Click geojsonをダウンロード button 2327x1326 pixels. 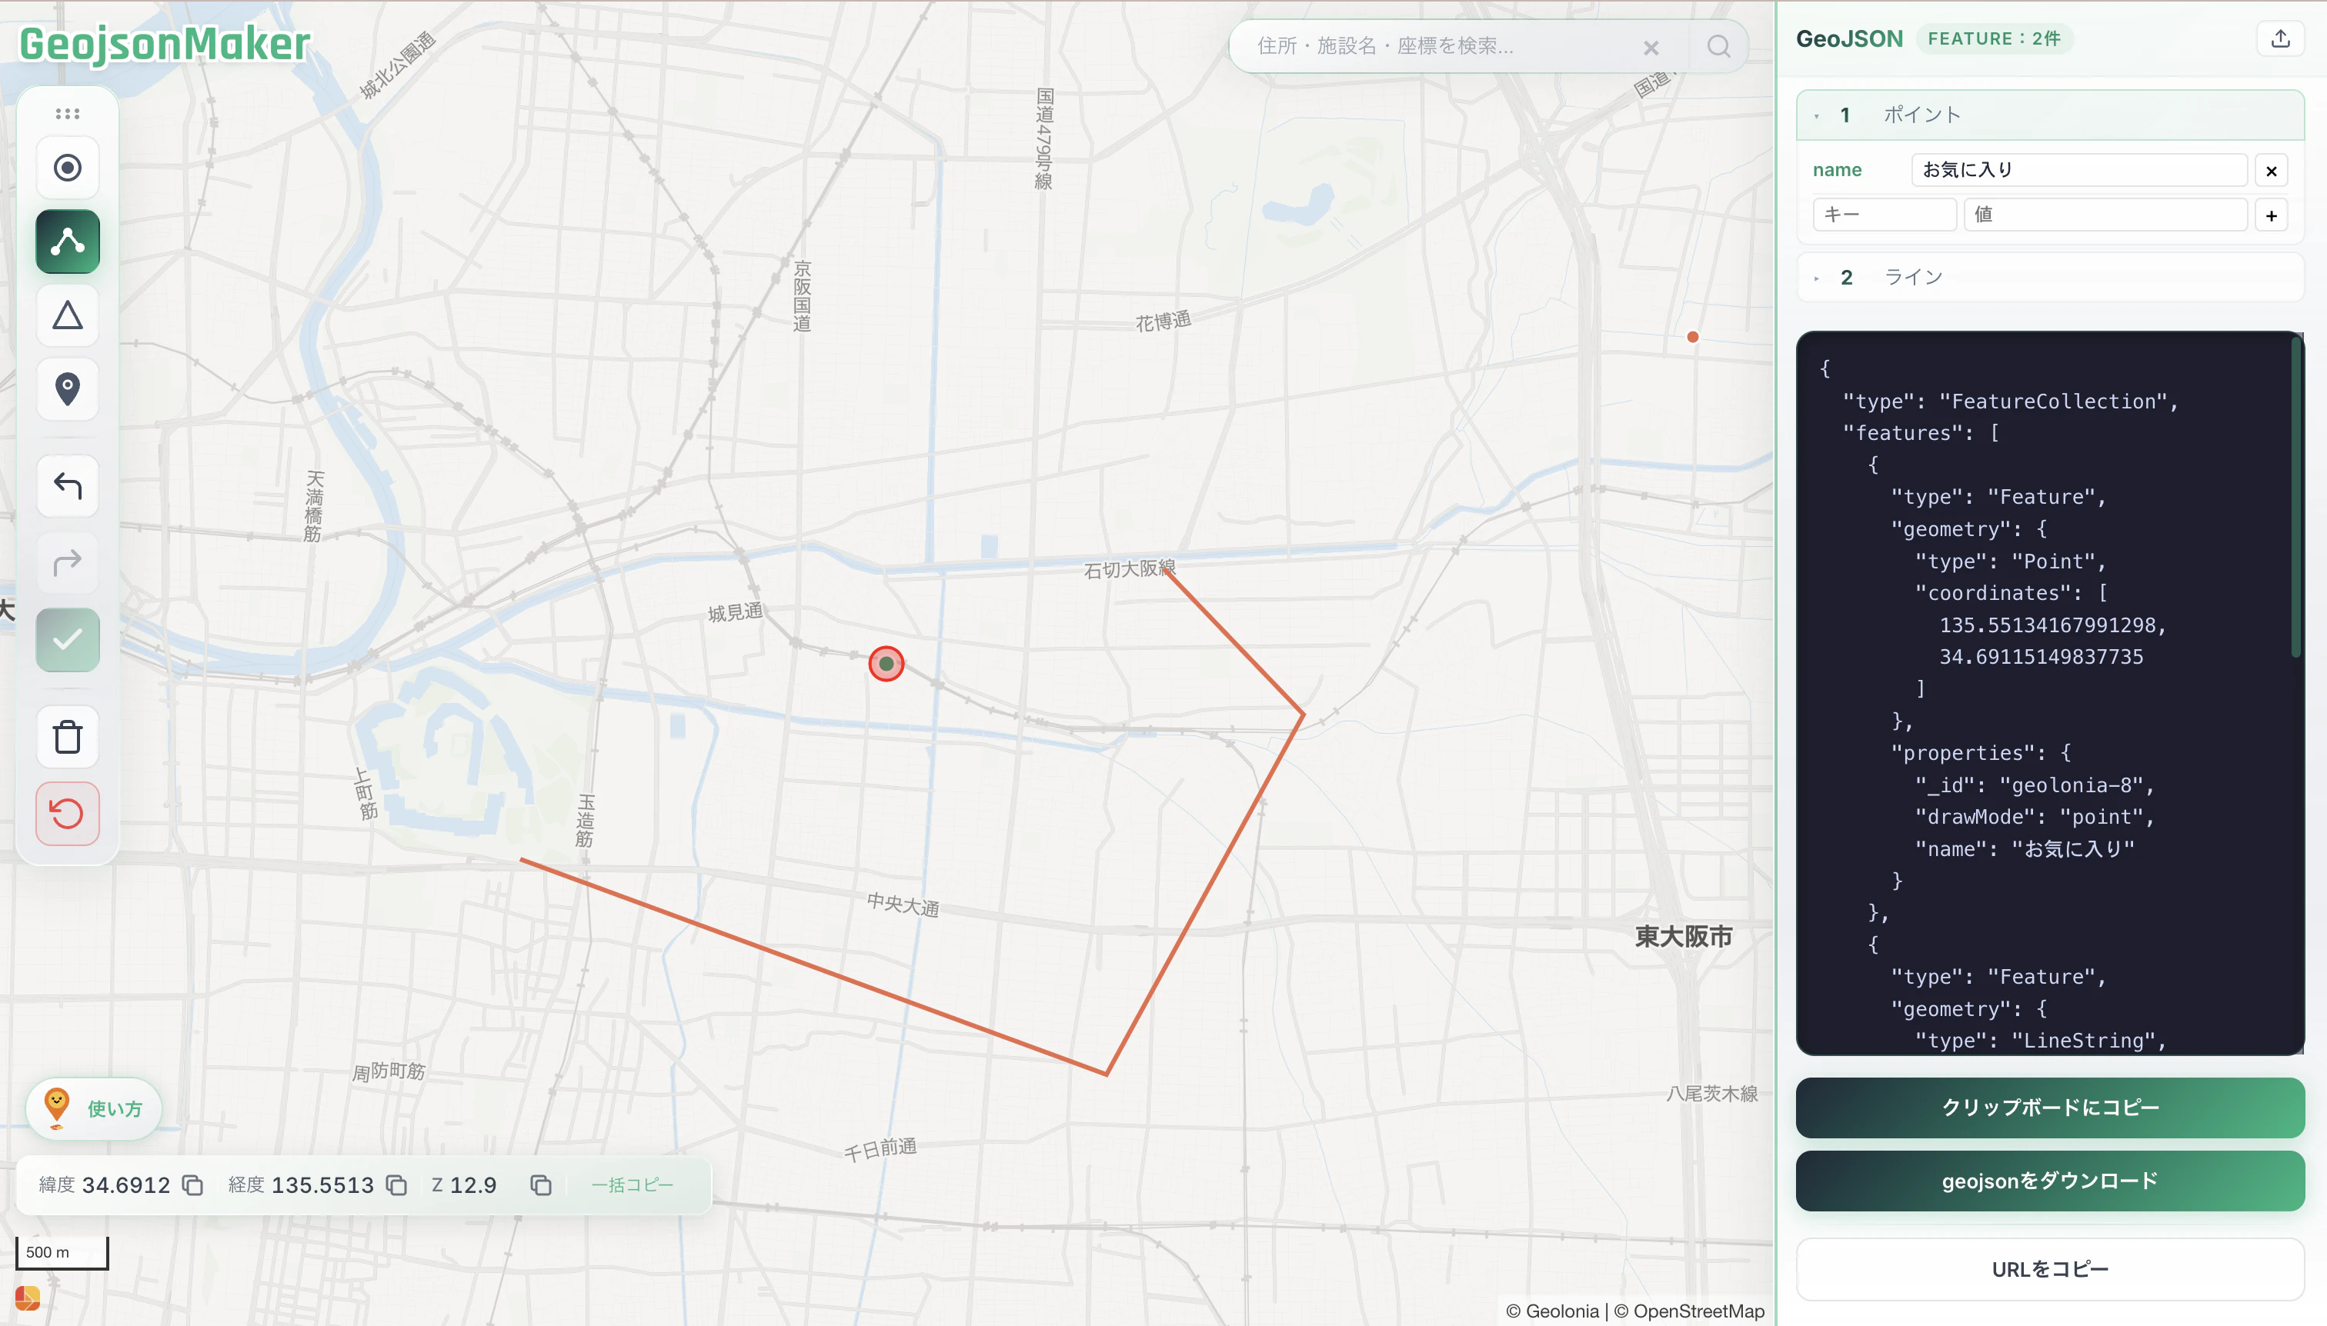pos(2050,1181)
